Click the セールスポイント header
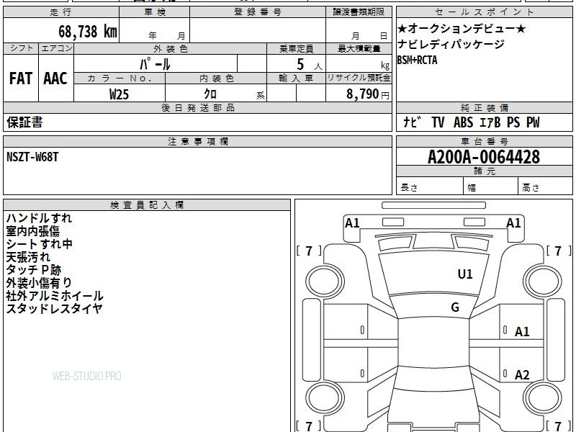The width and height of the screenshot is (576, 432). click(x=484, y=12)
